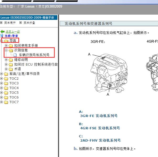This screenshot has height=157, width=158.
Task: Open the TOC5 tree item
Action: (x=14, y=92)
